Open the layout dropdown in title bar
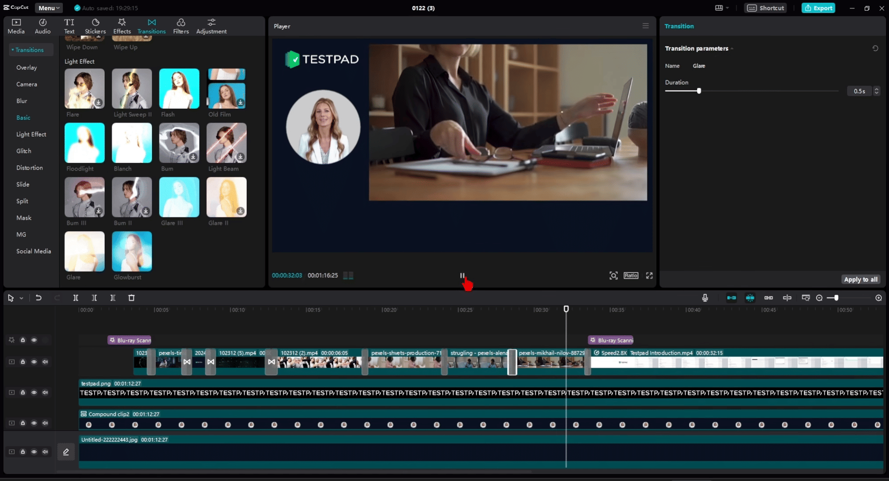889x481 pixels. [722, 8]
